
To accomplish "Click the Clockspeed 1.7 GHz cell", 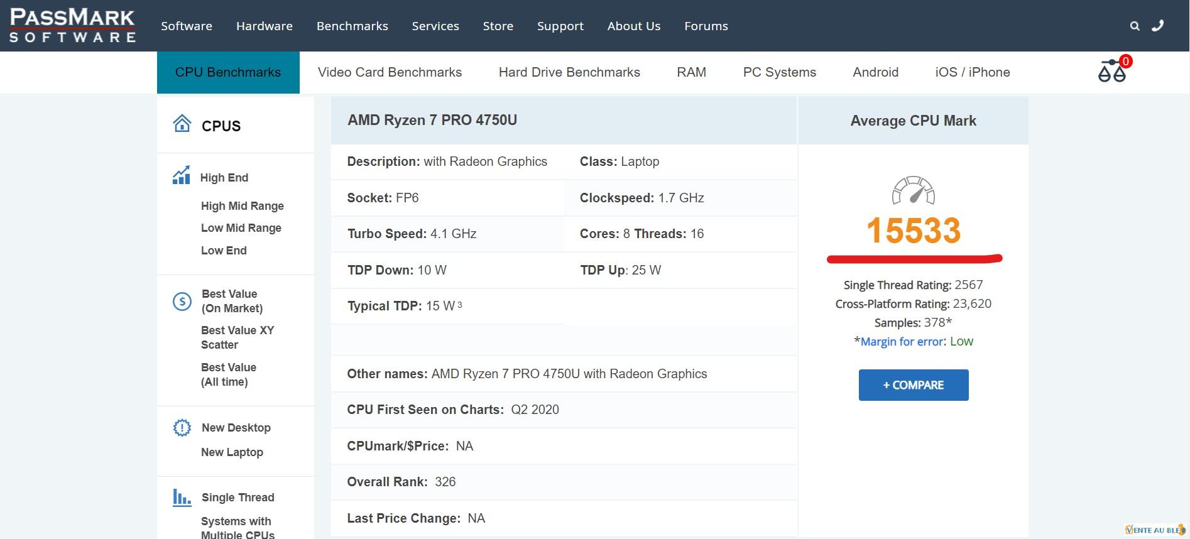I will 680,198.
